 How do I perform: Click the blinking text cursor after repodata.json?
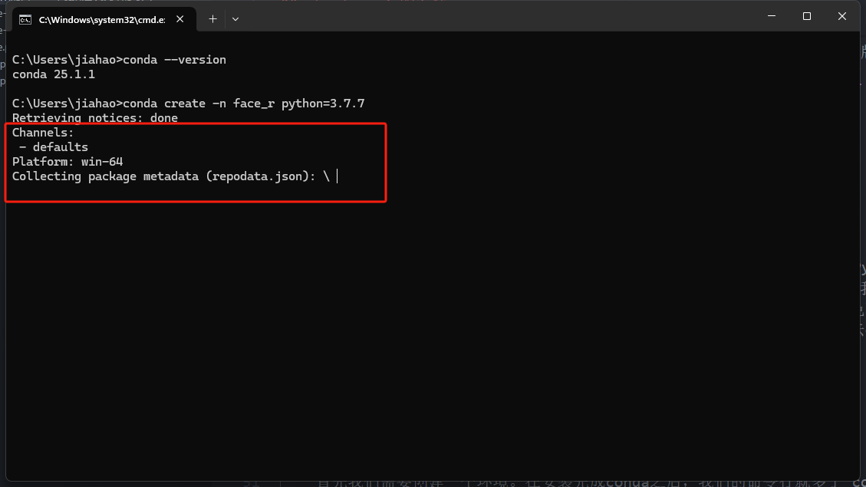pyautogui.click(x=337, y=176)
